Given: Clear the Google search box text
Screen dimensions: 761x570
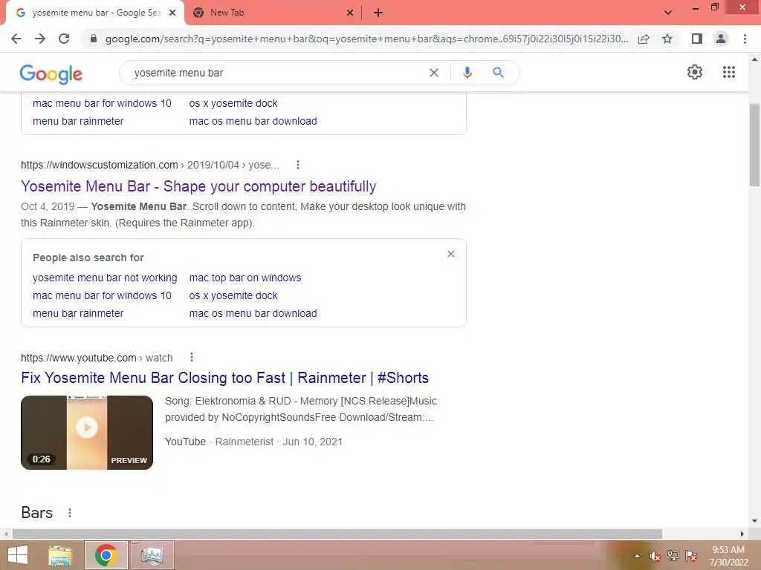Looking at the screenshot, I should 434,73.
